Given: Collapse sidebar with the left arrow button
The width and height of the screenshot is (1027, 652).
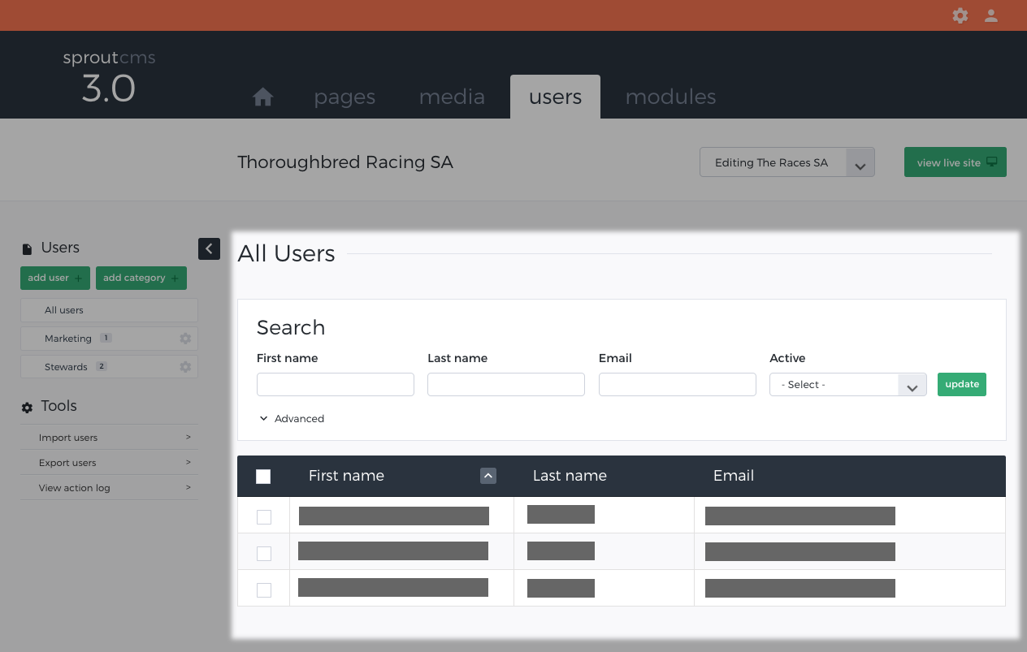Looking at the screenshot, I should coord(209,248).
